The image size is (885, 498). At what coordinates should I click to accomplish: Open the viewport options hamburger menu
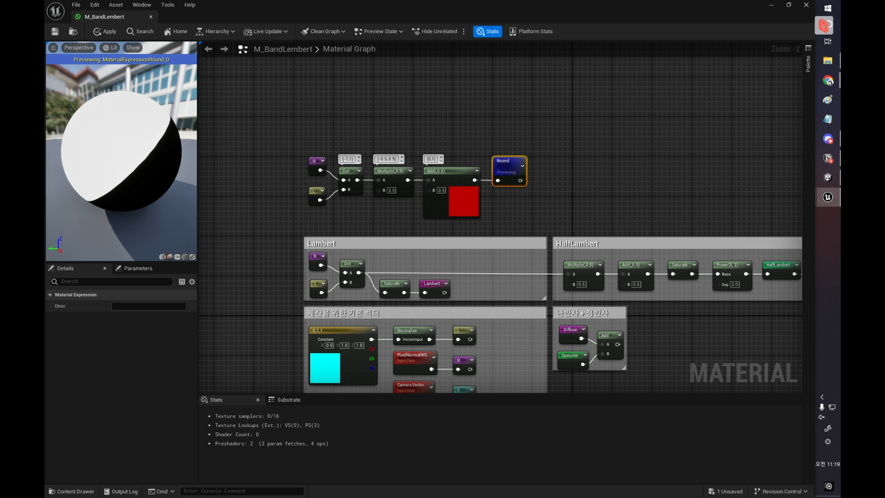point(53,47)
